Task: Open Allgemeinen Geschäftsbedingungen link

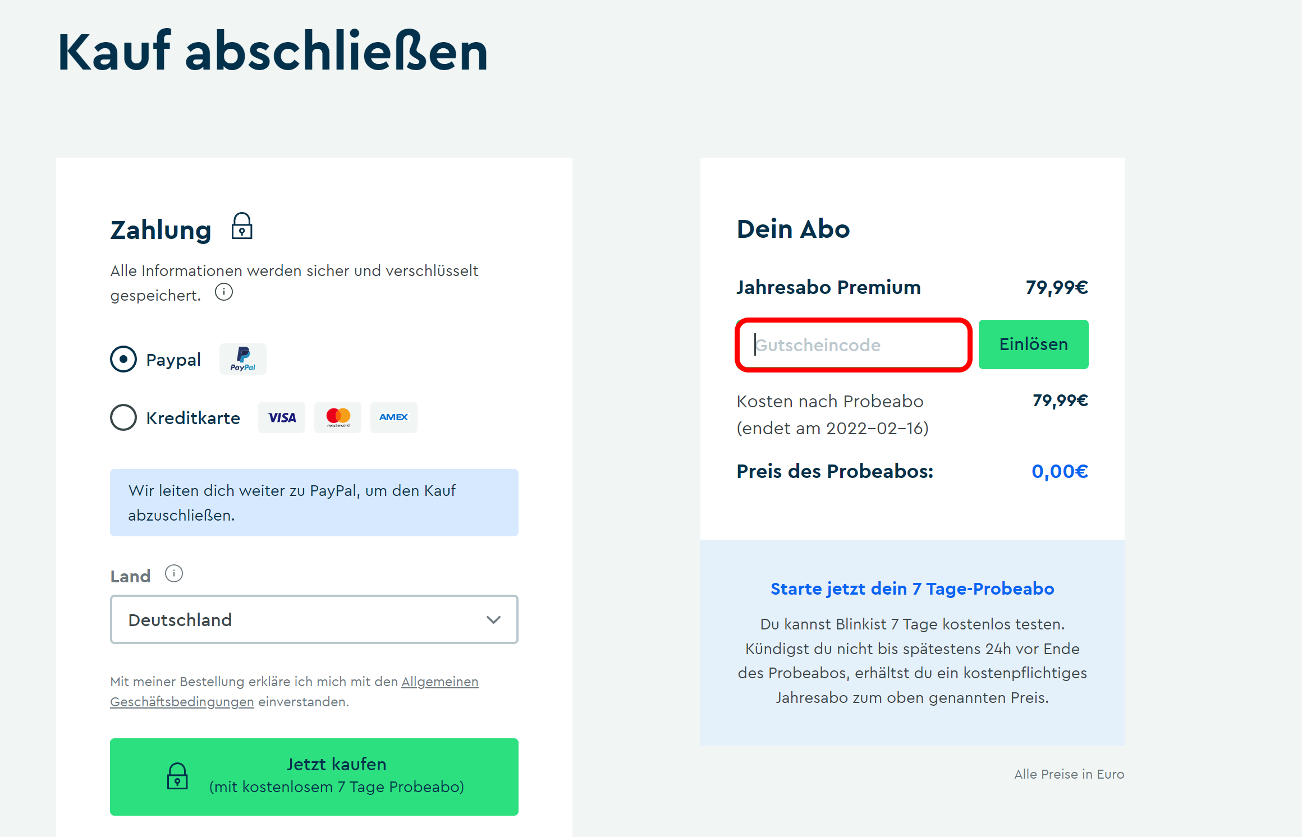Action: click(295, 692)
